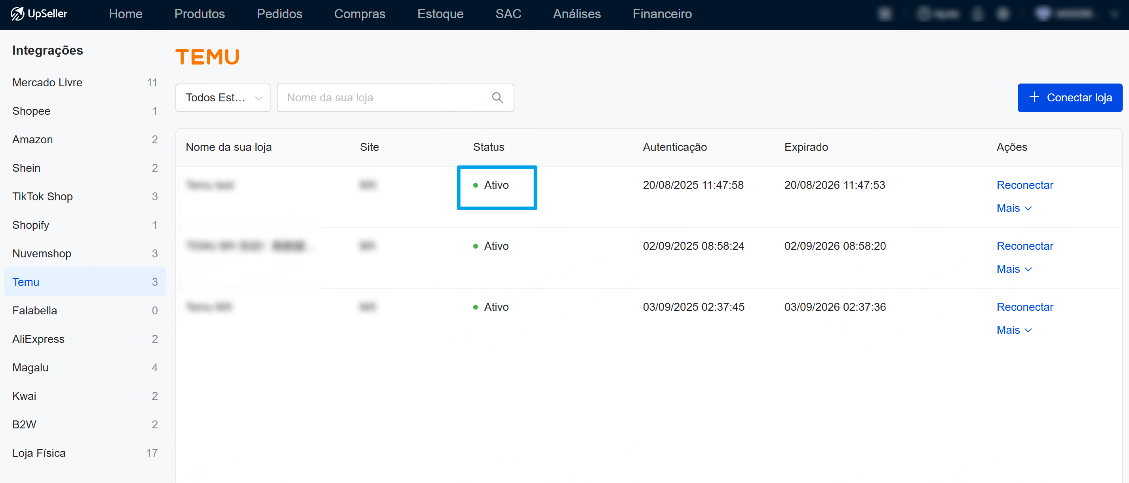Select AliExpress integration
1129x483 pixels.
85,339
